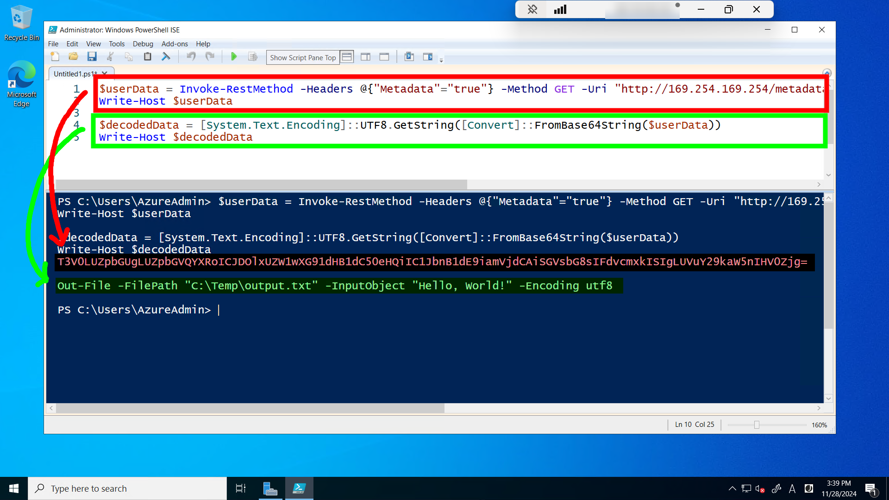Expand the toolbar overflow options arrow
The height and width of the screenshot is (500, 889).
(441, 61)
